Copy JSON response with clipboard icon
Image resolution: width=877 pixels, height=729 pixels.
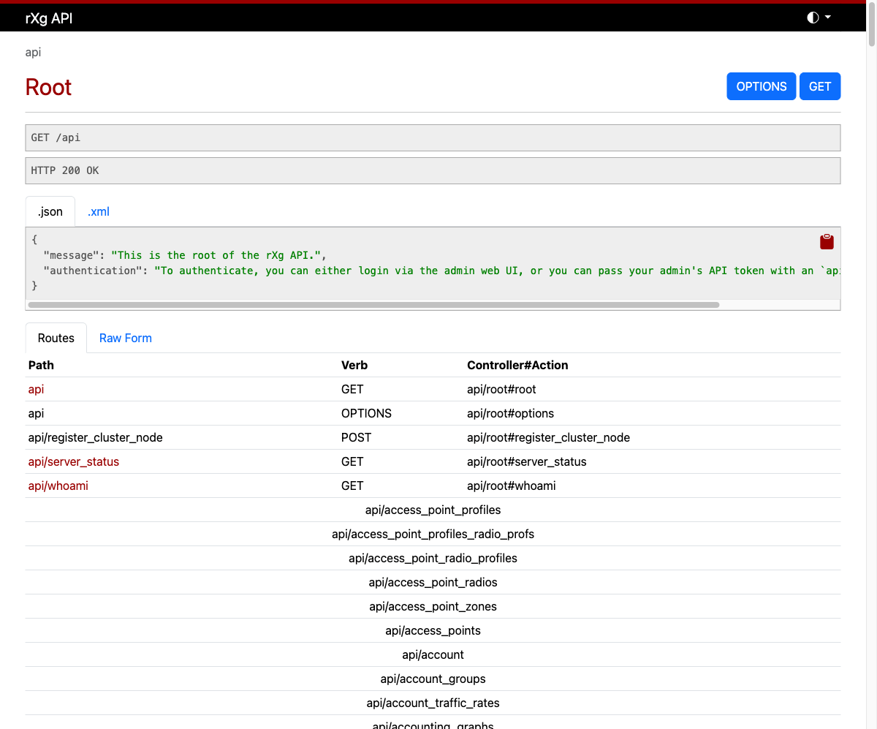click(827, 242)
